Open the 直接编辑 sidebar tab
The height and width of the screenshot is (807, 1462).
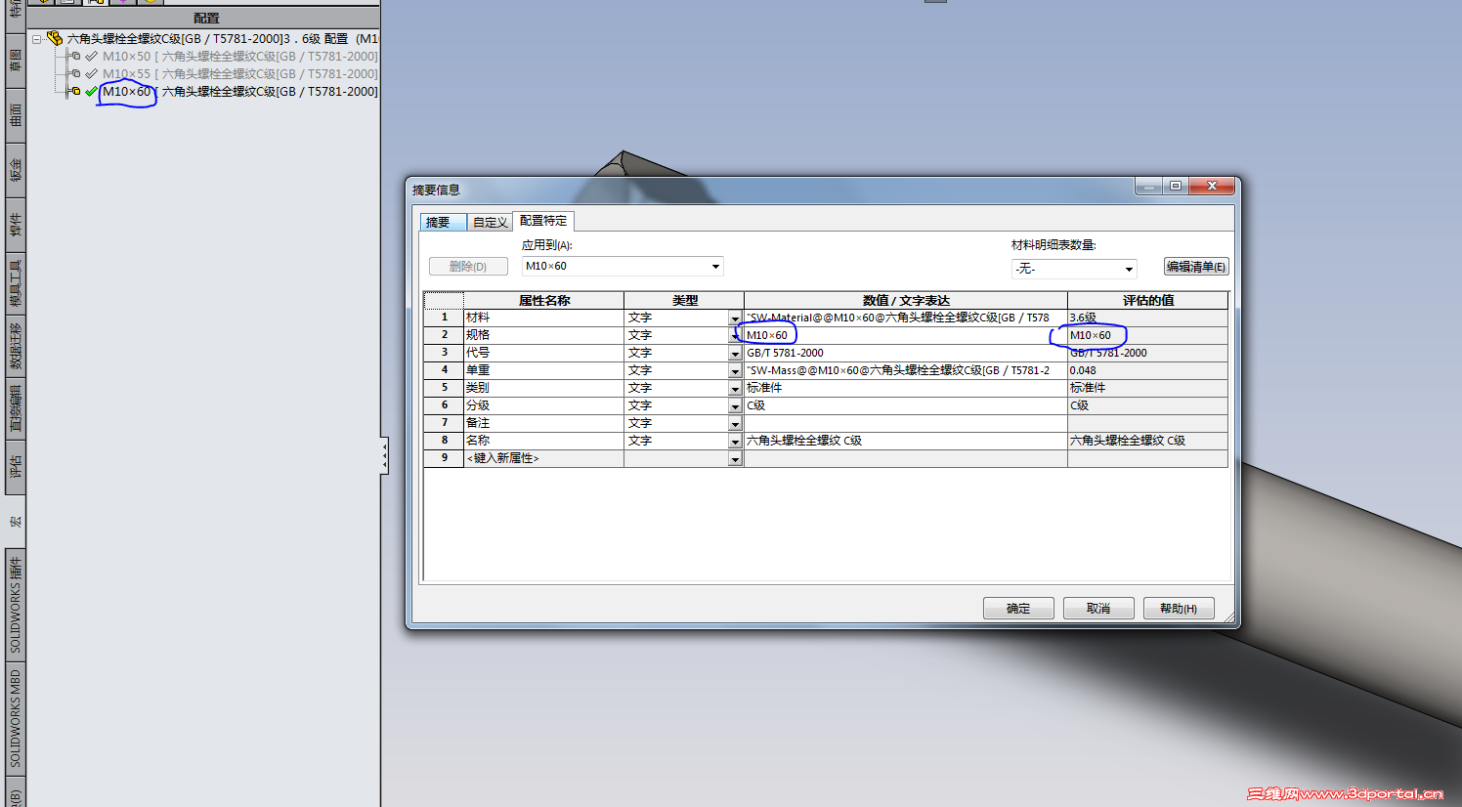[x=15, y=409]
